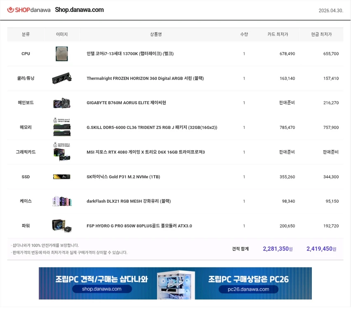Viewport: 351px width, 309px height.
Task: Open the Intel i7-13700K CPU thumbnail
Action: (x=62, y=54)
